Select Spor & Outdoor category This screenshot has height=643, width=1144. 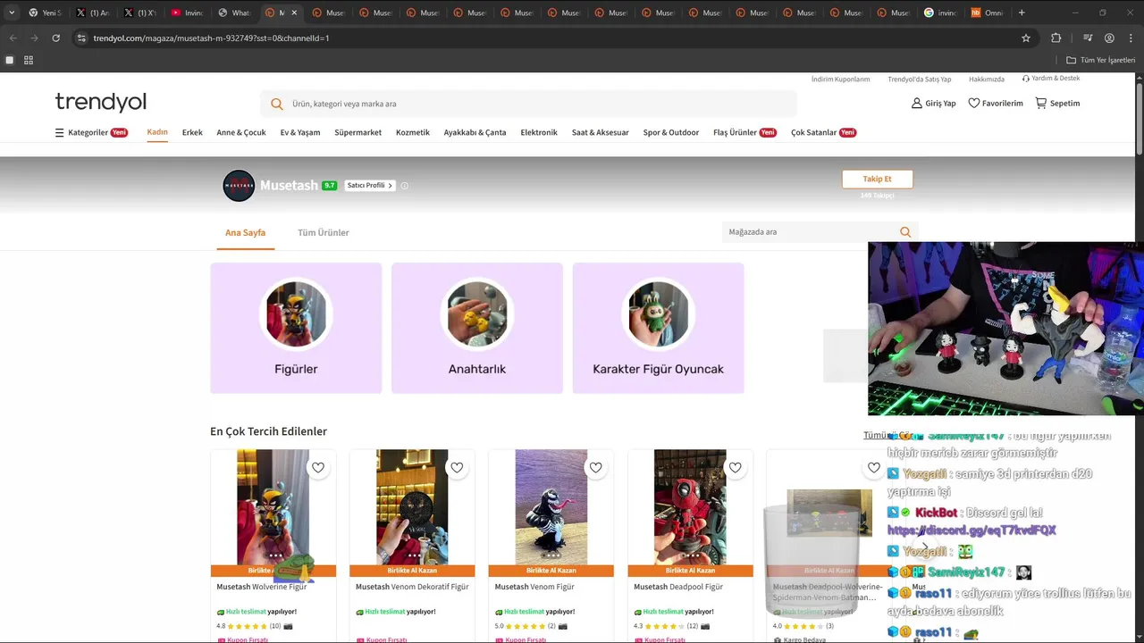click(671, 132)
